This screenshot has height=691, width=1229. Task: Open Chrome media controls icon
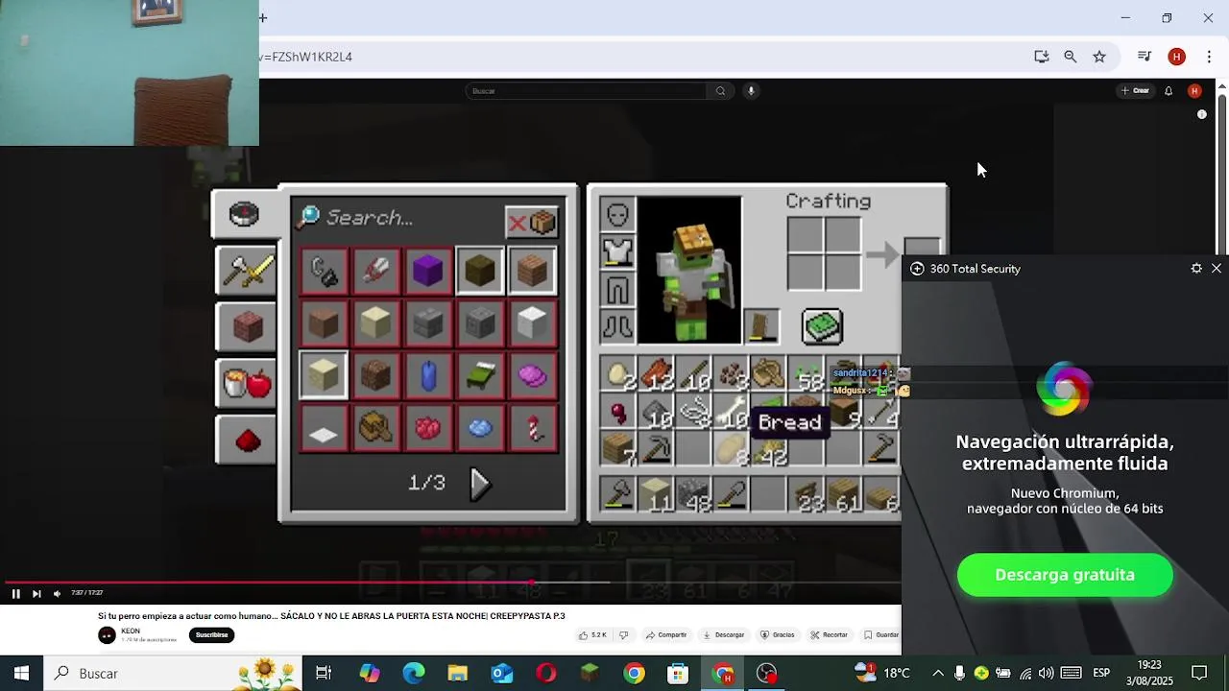pyautogui.click(x=1144, y=57)
